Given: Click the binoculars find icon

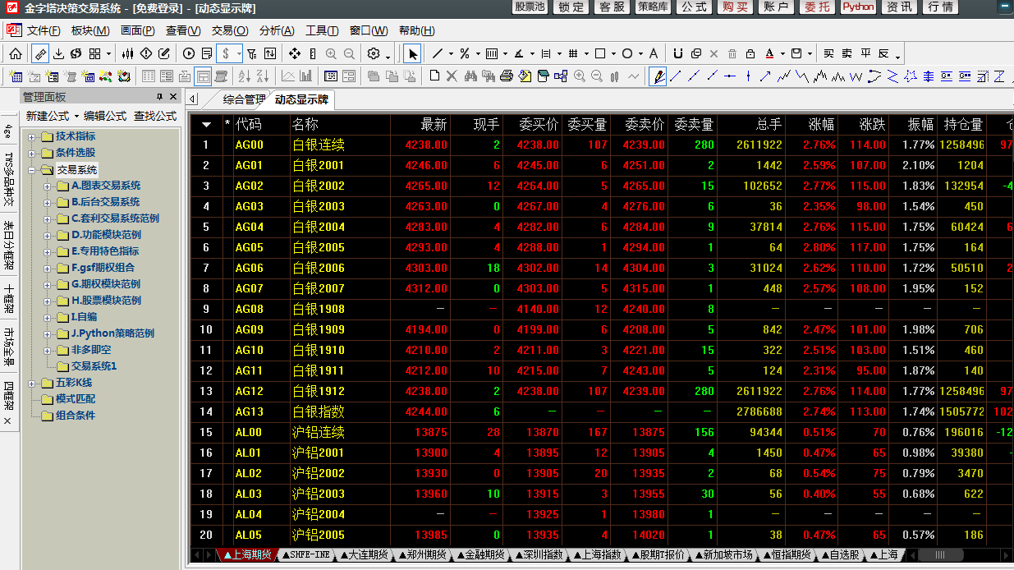Looking at the screenshot, I should click(470, 76).
